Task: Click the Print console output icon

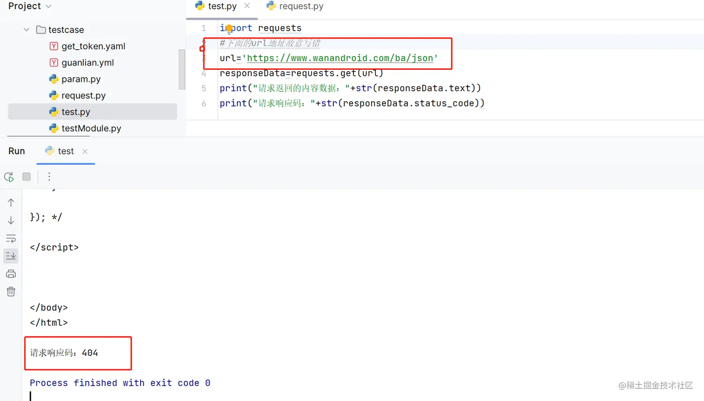Action: (x=11, y=274)
